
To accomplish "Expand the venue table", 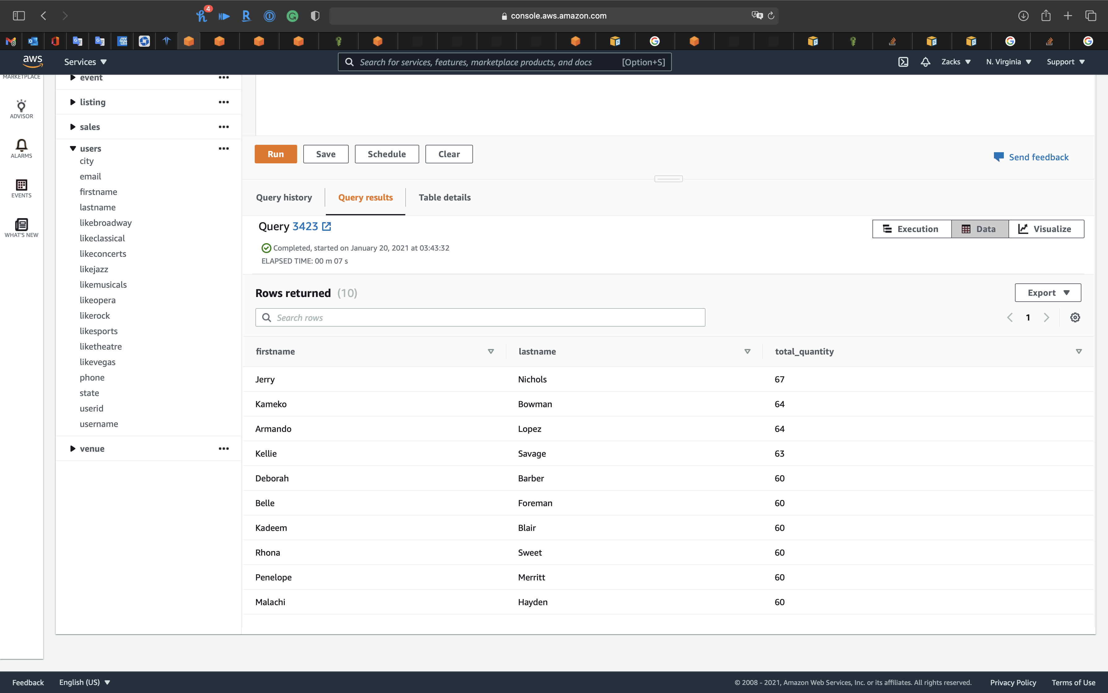I will 73,449.
